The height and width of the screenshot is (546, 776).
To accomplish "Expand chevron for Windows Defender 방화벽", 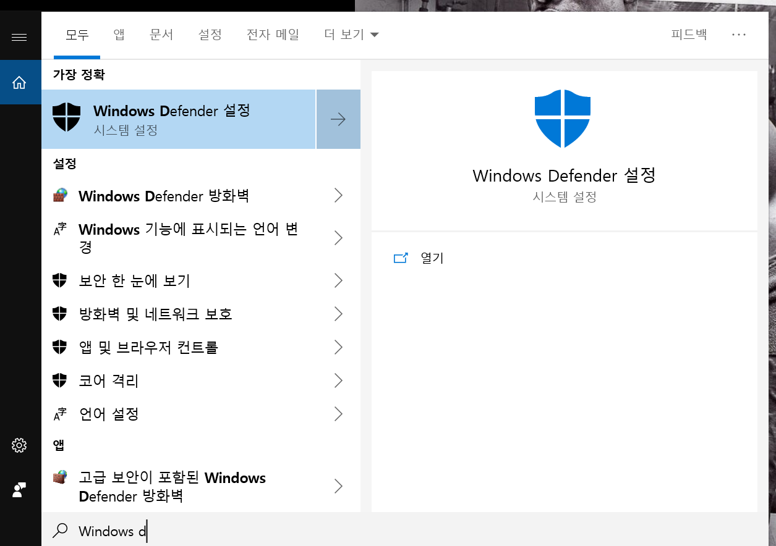I will (338, 196).
